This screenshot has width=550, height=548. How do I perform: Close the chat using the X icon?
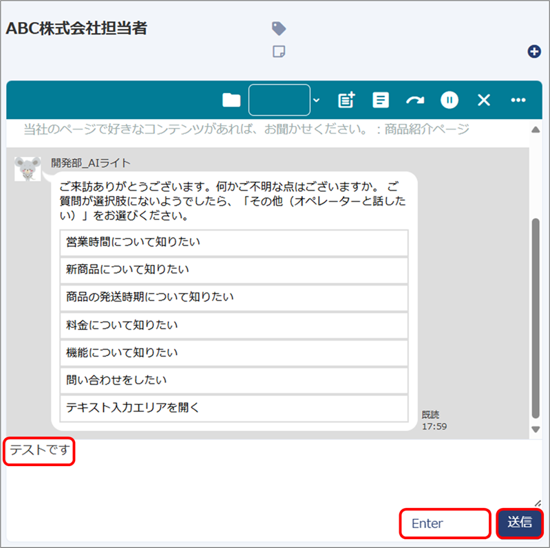pos(484,100)
